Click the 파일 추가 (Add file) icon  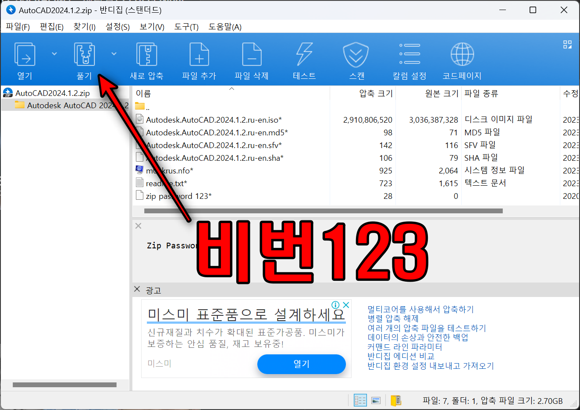pyautogui.click(x=199, y=54)
